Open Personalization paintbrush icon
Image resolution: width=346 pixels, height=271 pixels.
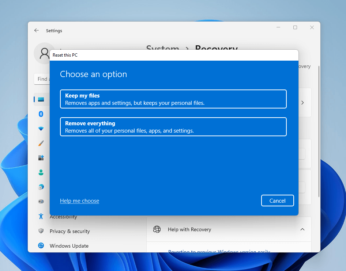click(x=41, y=143)
